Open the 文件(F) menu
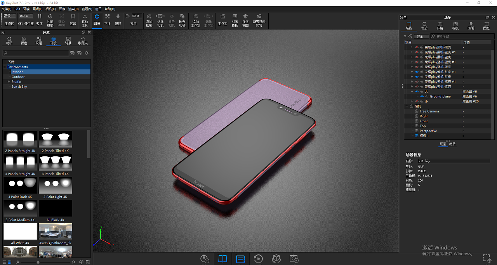 (x=7, y=9)
